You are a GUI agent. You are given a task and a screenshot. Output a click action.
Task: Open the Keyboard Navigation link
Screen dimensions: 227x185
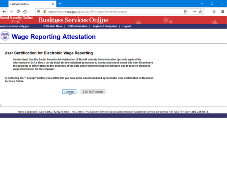[x=105, y=26]
